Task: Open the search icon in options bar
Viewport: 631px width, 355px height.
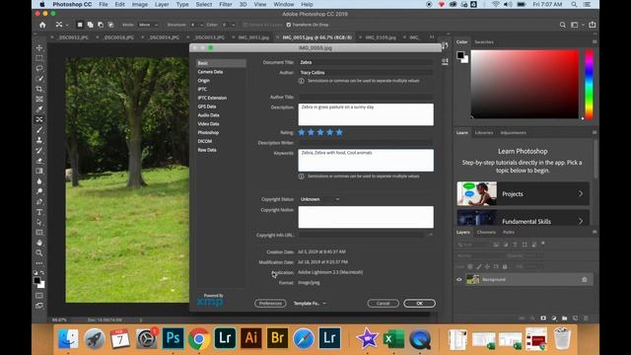Action: (563, 25)
